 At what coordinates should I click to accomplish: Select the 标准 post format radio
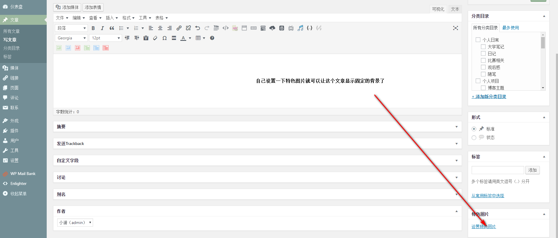tap(474, 129)
